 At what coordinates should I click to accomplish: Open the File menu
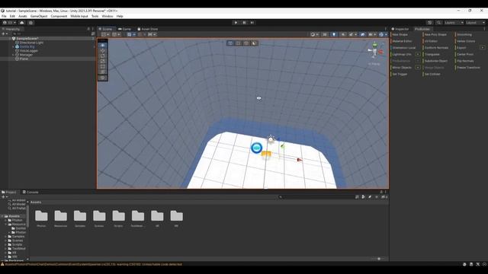coord(4,16)
